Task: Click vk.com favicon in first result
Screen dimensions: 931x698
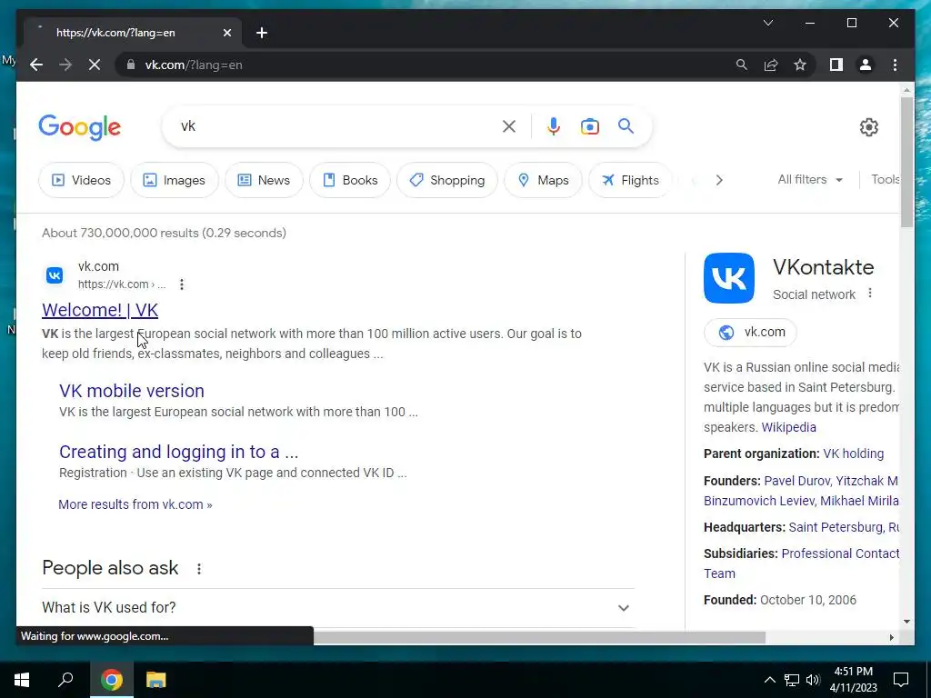Action: point(55,274)
